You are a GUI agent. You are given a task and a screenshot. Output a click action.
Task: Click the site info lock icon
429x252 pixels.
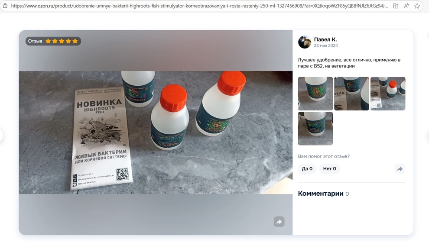(5, 6)
